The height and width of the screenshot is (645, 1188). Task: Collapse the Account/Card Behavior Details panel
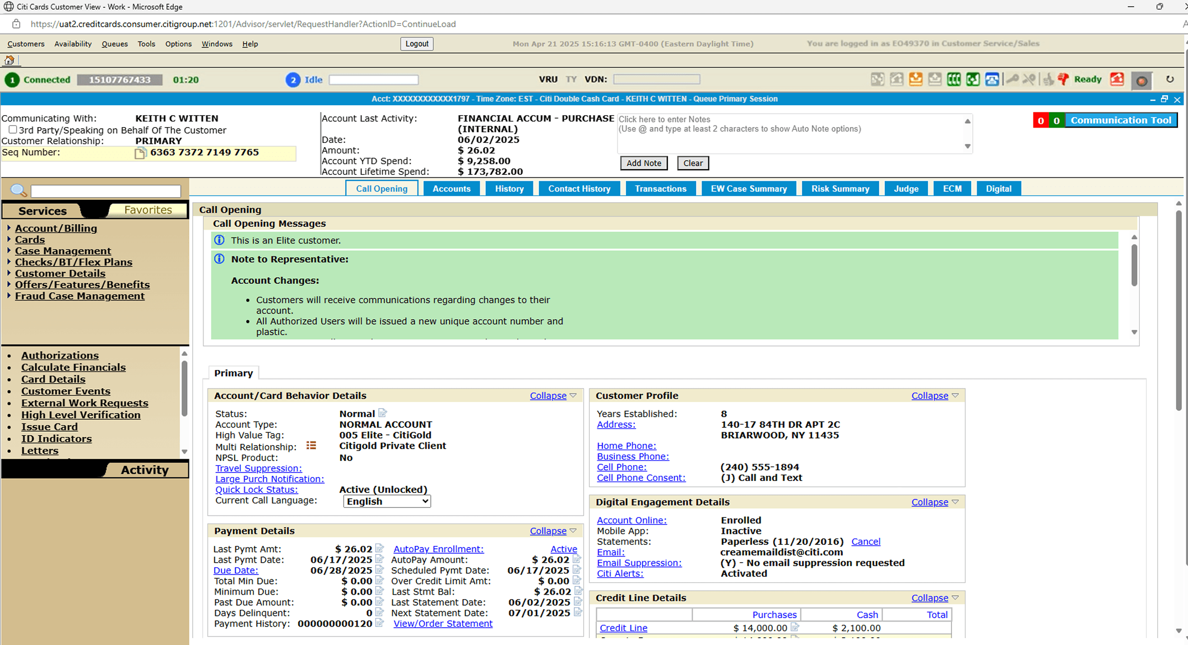[553, 396]
